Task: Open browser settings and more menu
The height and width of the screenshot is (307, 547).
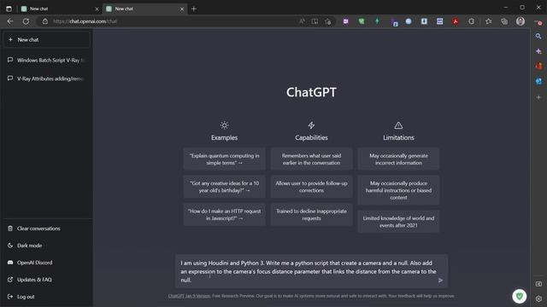Action: (538, 22)
